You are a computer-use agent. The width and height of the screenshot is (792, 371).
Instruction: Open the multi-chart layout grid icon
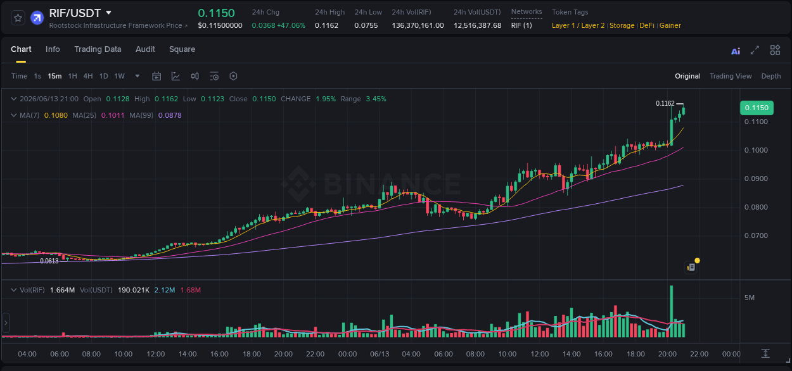point(775,50)
